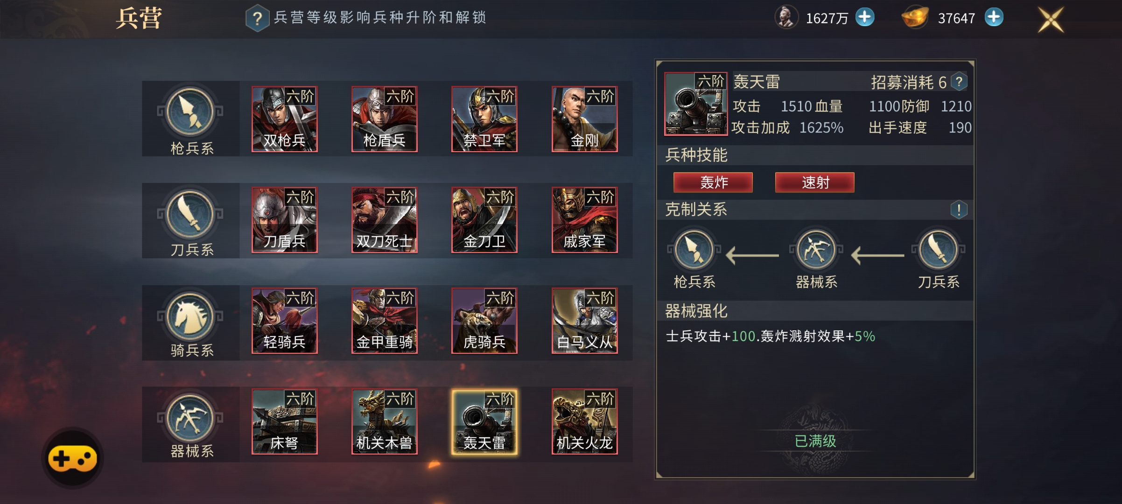Screen dimensions: 1122x504
Task: Open the 器械系 machinery category
Action: tap(191, 425)
